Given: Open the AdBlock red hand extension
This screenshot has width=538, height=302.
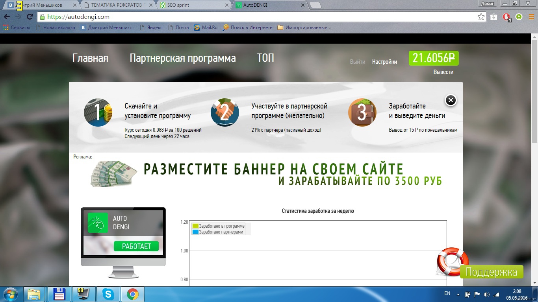Looking at the screenshot, I should point(507,17).
